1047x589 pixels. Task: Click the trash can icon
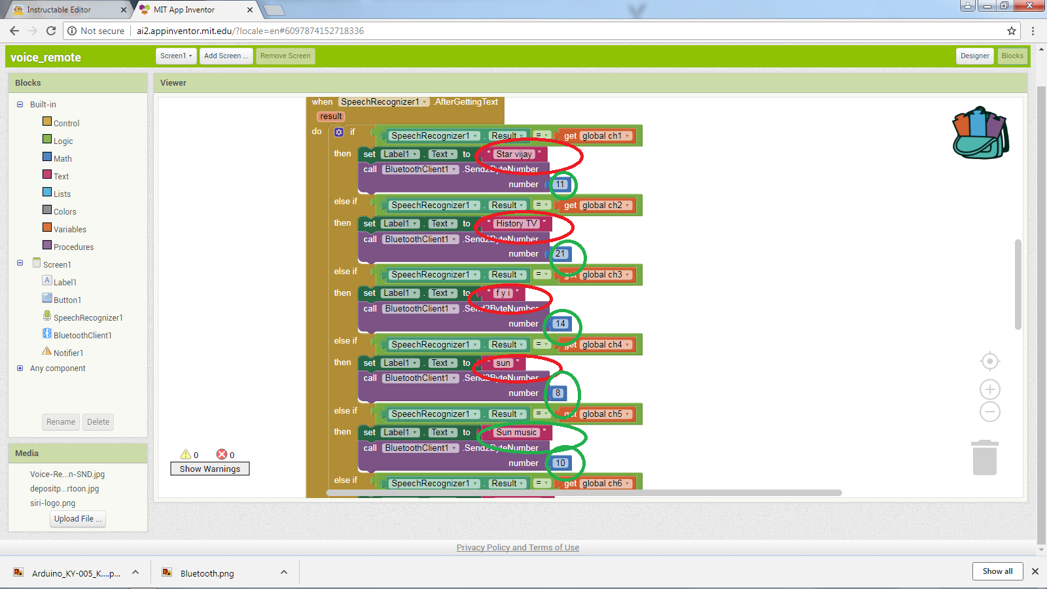coord(984,457)
